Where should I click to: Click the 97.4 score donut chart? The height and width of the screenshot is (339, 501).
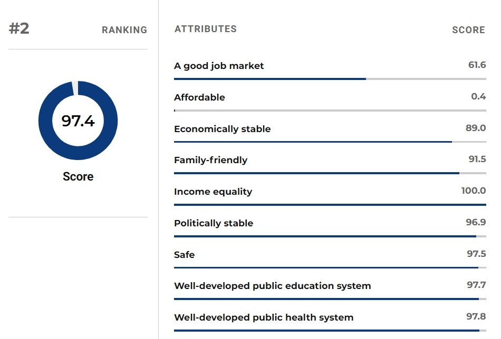78,121
